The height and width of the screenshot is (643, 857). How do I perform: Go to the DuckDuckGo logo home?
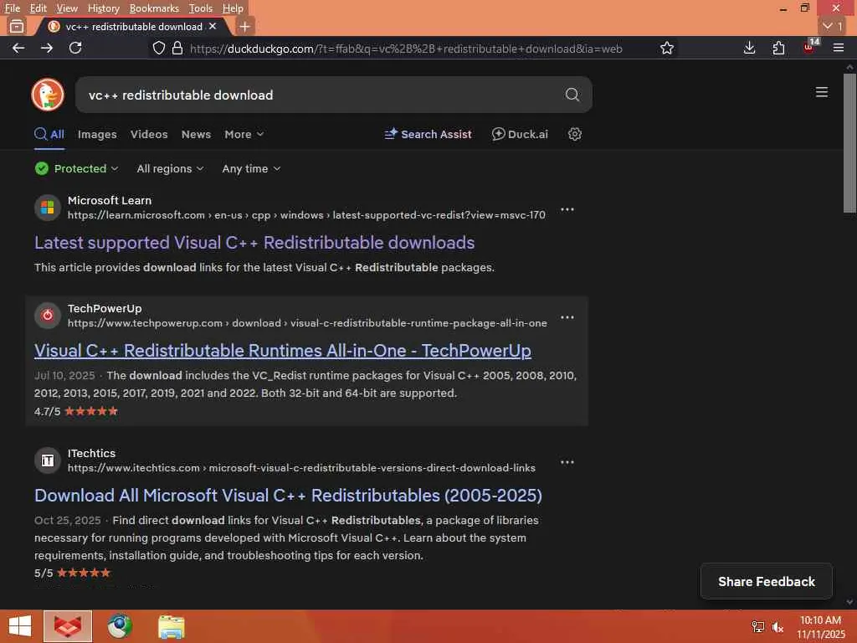click(x=48, y=95)
